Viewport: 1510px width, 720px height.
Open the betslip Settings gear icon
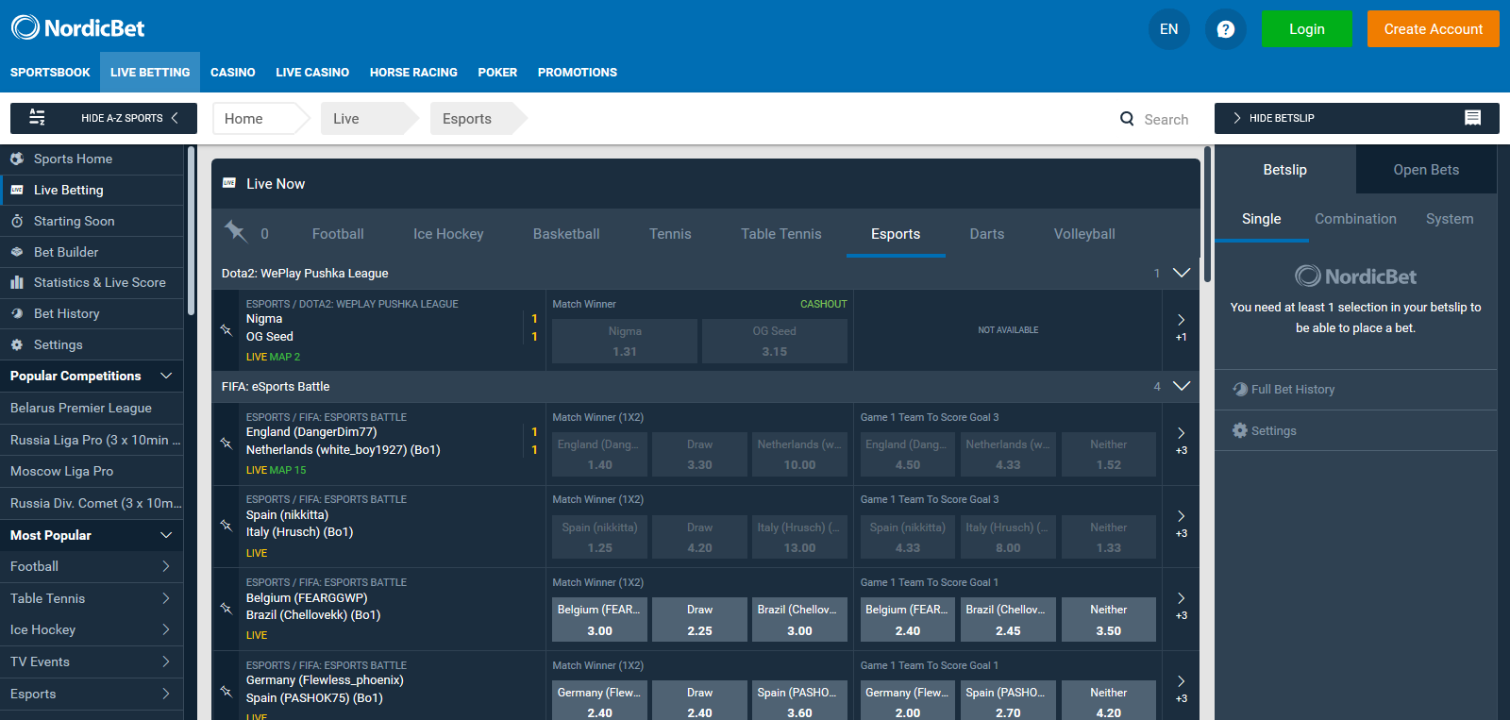click(1240, 430)
